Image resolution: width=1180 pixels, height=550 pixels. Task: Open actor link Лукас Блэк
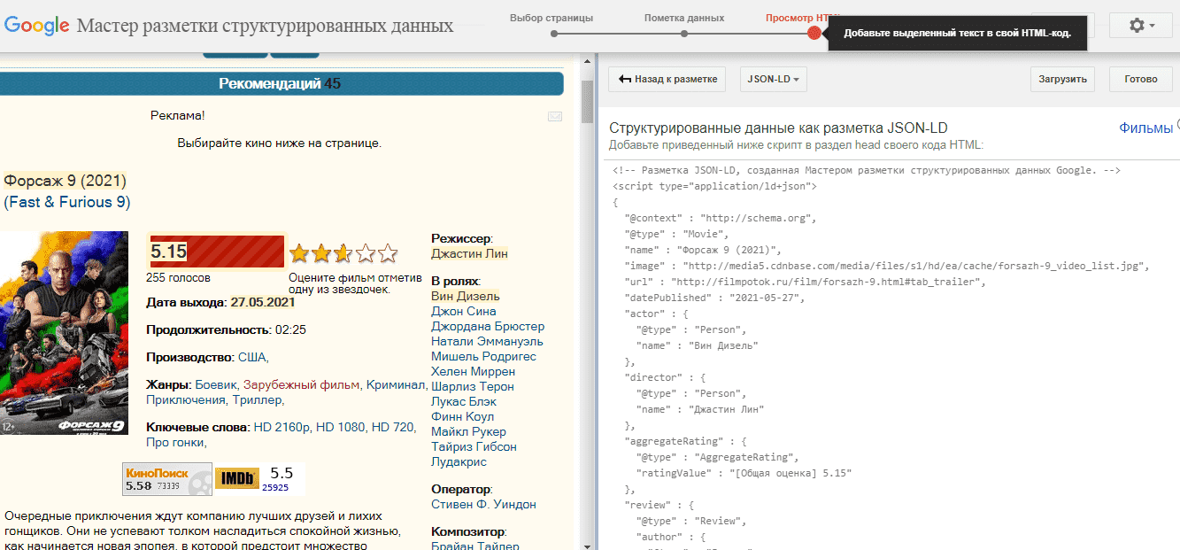463,401
